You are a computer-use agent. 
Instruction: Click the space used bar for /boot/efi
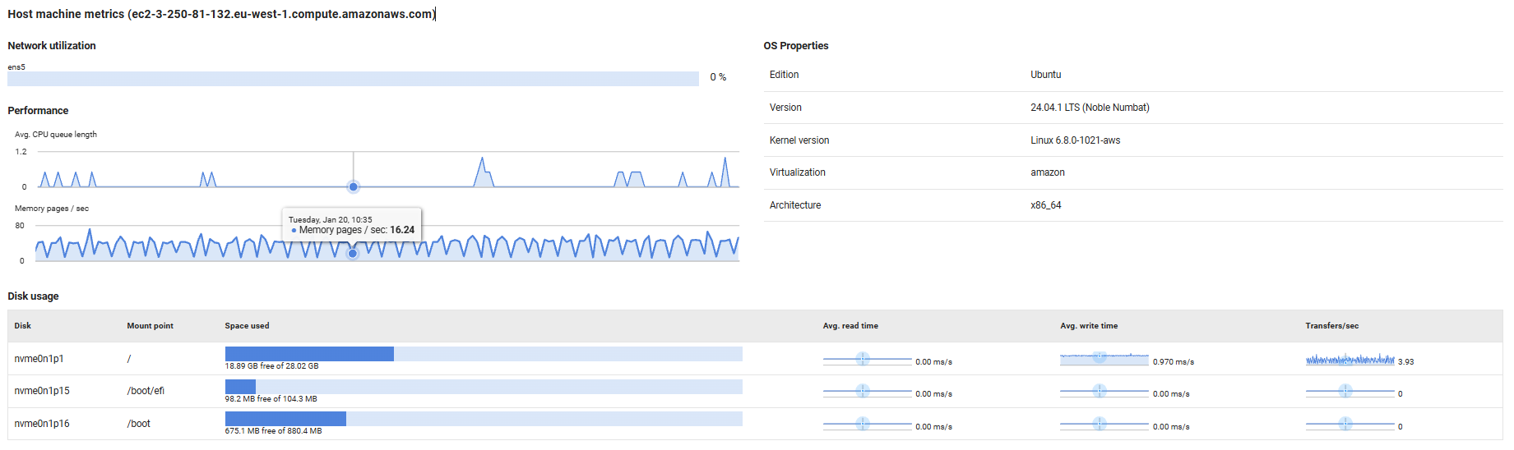(x=484, y=387)
